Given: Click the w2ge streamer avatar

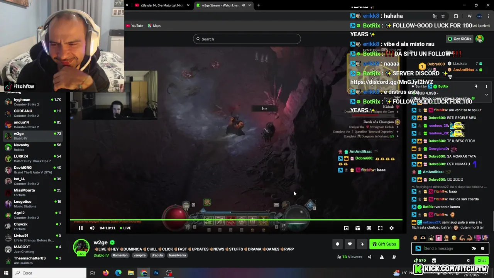Looking at the screenshot, I should 81,247.
